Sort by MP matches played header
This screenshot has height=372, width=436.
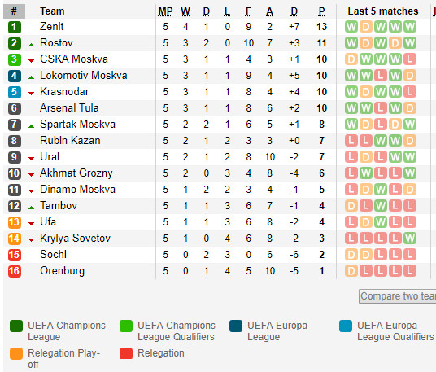[165, 11]
